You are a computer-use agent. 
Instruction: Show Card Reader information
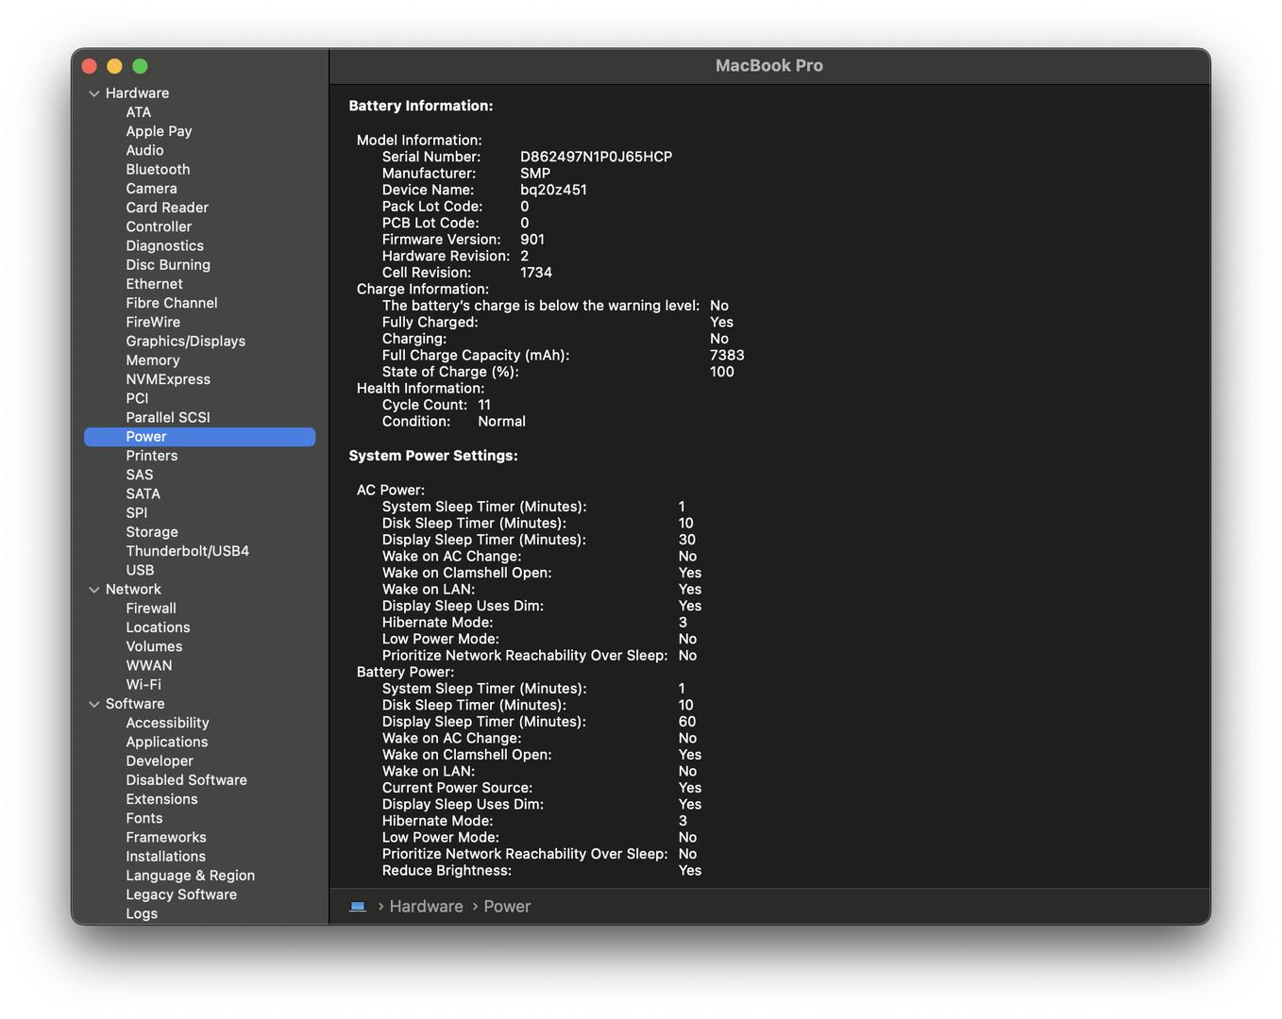167,208
